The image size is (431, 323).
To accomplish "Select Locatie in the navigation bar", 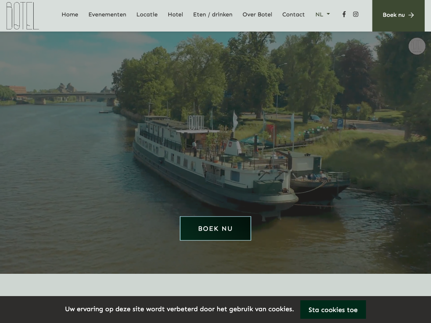I will 147,14.
